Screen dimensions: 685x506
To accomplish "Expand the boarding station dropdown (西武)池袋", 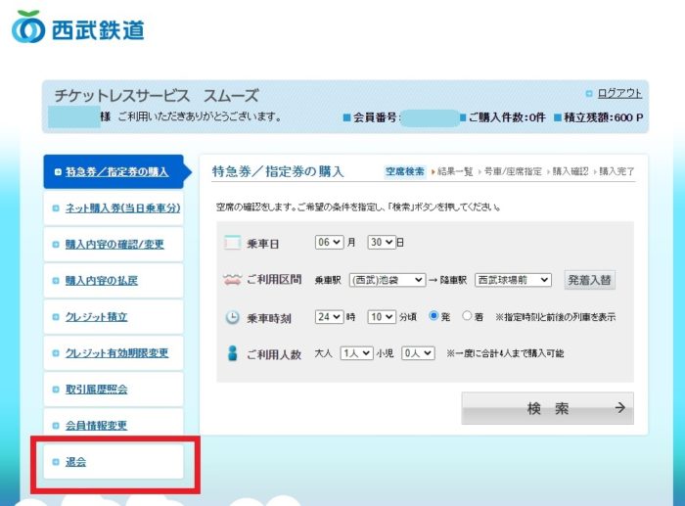I will click(x=387, y=280).
